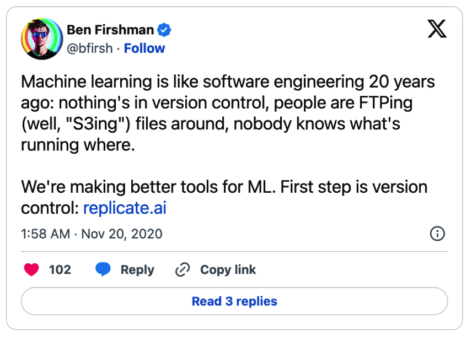Click the blue reply speech bubble icon
This screenshot has width=472, height=337.
tap(103, 269)
